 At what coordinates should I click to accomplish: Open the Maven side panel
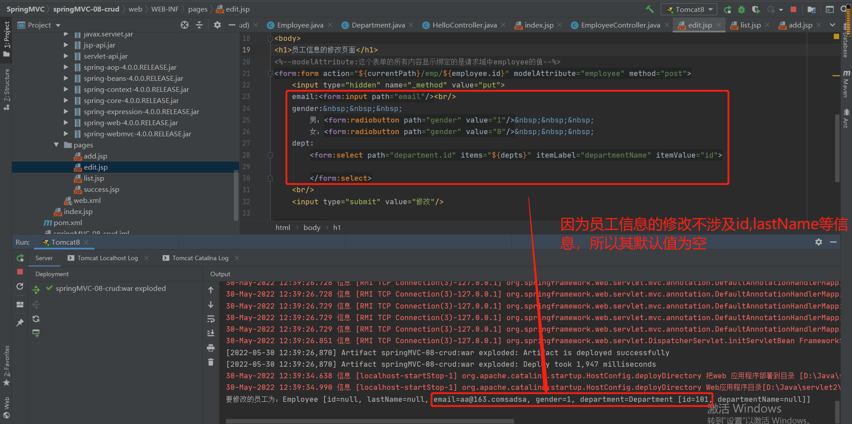point(846,84)
